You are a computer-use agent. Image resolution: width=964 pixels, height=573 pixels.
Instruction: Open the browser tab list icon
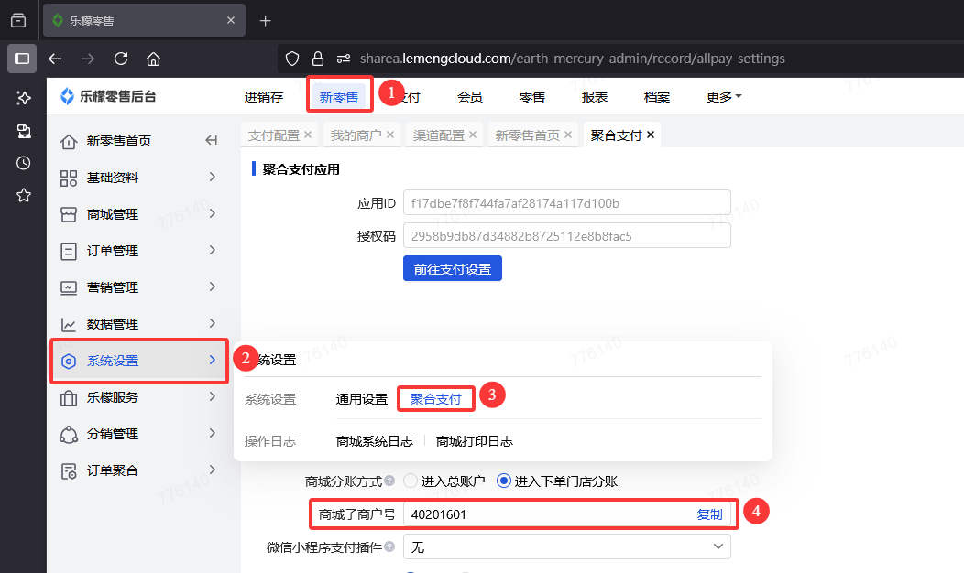point(18,20)
